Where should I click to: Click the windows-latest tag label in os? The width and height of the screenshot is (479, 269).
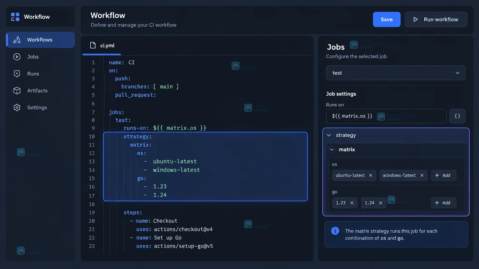tap(399, 176)
